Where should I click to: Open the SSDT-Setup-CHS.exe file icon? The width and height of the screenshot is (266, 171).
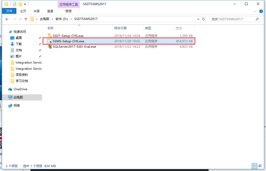(50, 36)
